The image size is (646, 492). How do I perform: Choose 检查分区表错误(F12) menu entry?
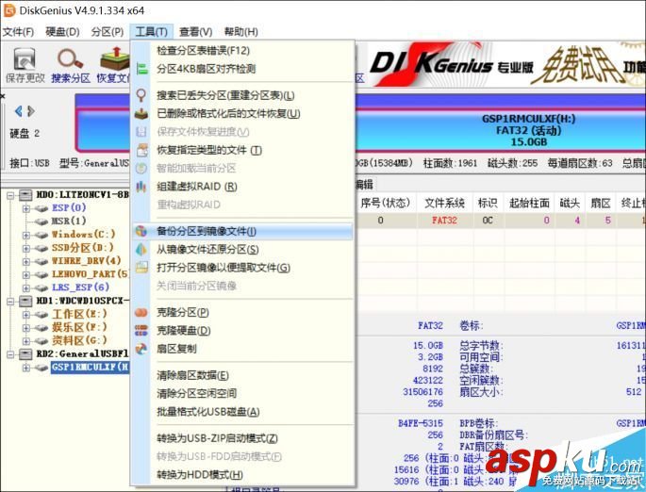click(242, 51)
